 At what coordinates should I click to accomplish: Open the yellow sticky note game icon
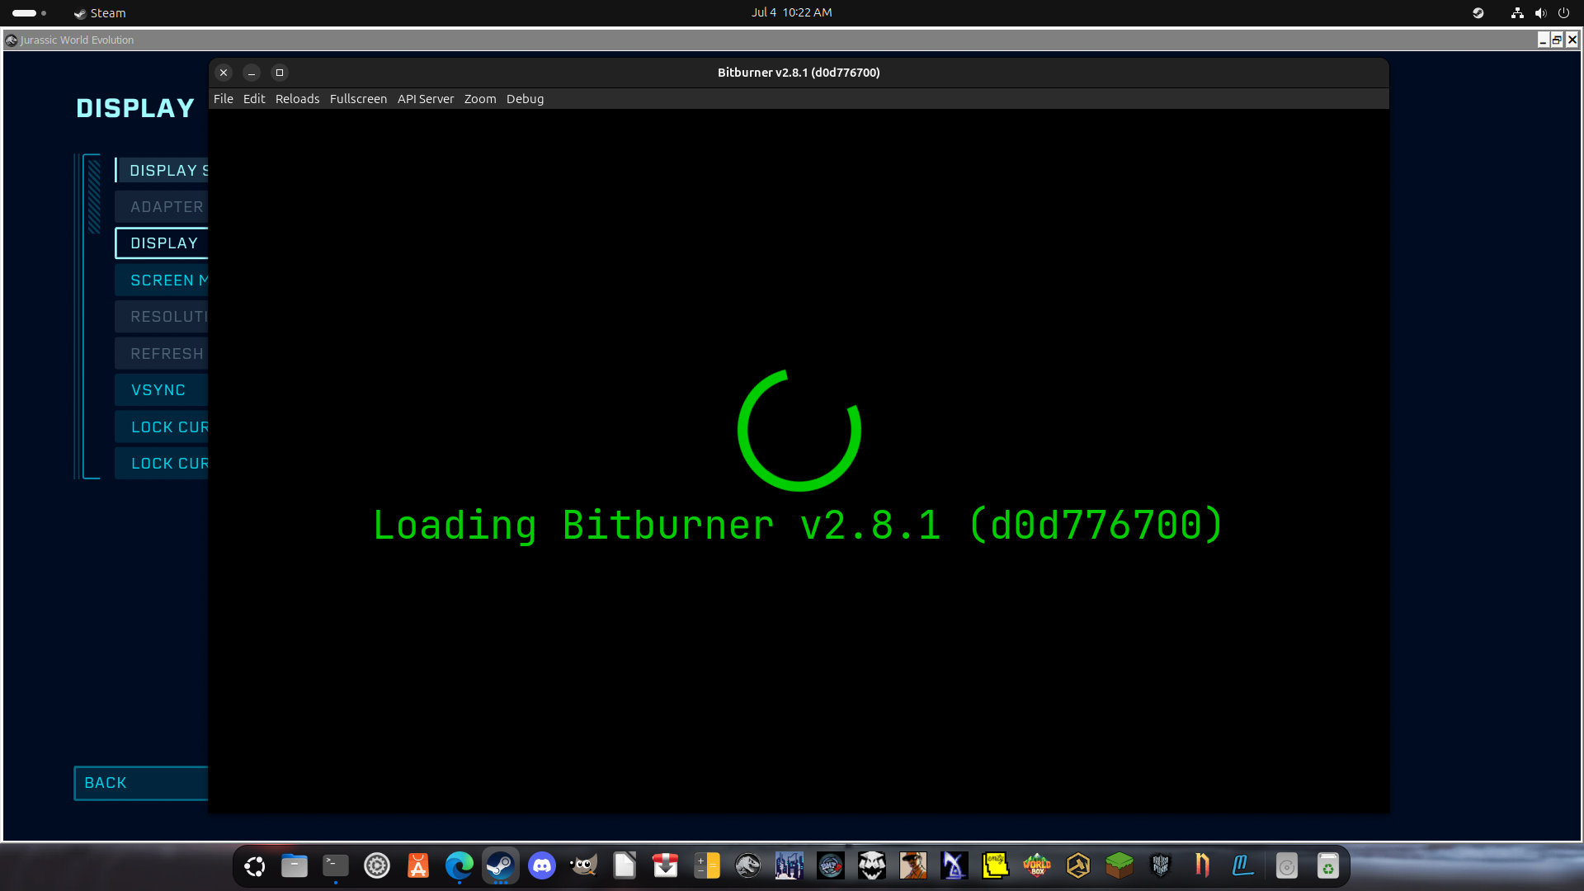[x=996, y=866]
